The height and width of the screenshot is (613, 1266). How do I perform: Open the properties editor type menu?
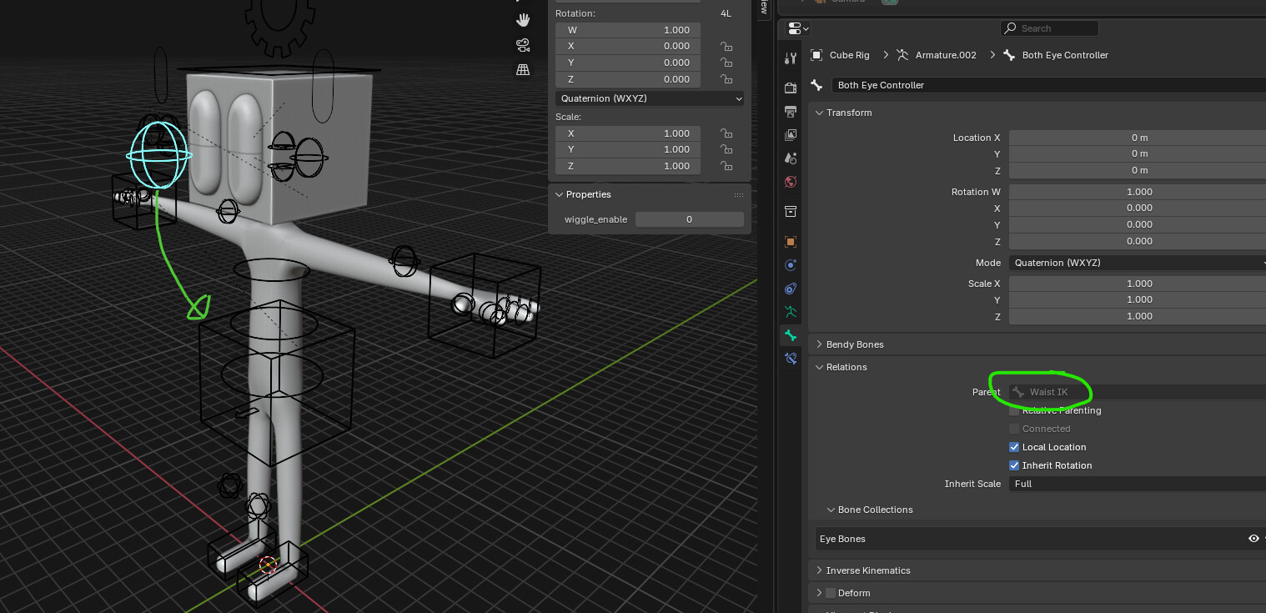tap(797, 28)
